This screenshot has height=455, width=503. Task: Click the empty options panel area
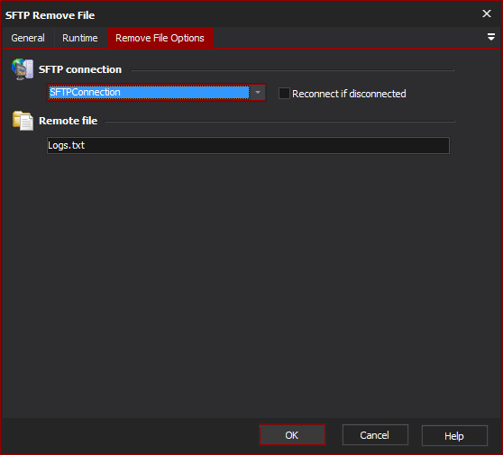(251, 282)
